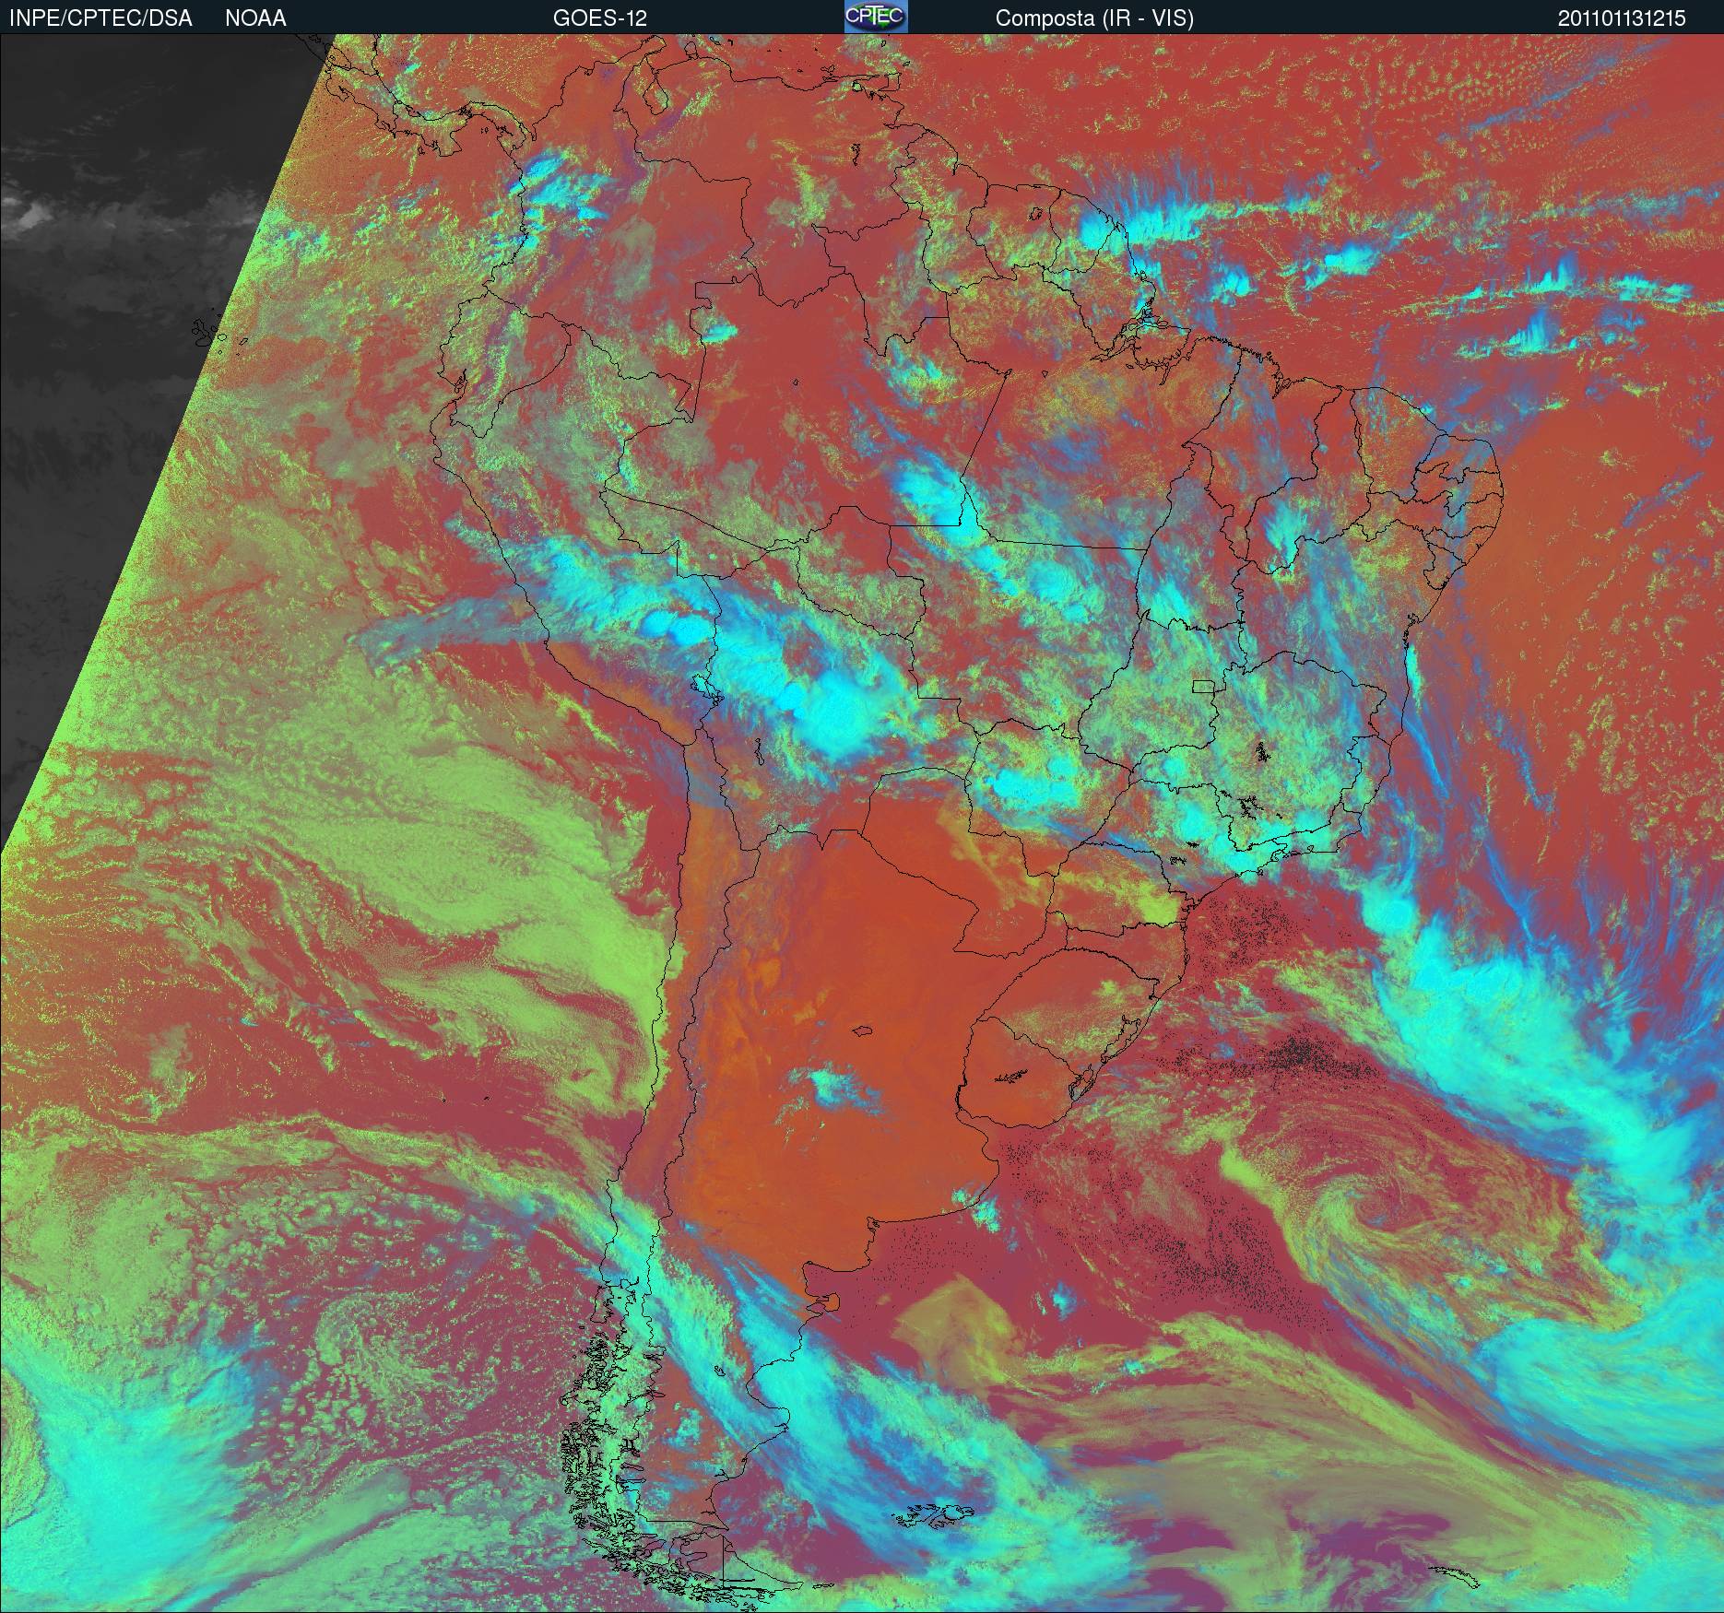Click the Composta (IR - VIS) title
The width and height of the screenshot is (1724, 1613).
[x=1094, y=18]
